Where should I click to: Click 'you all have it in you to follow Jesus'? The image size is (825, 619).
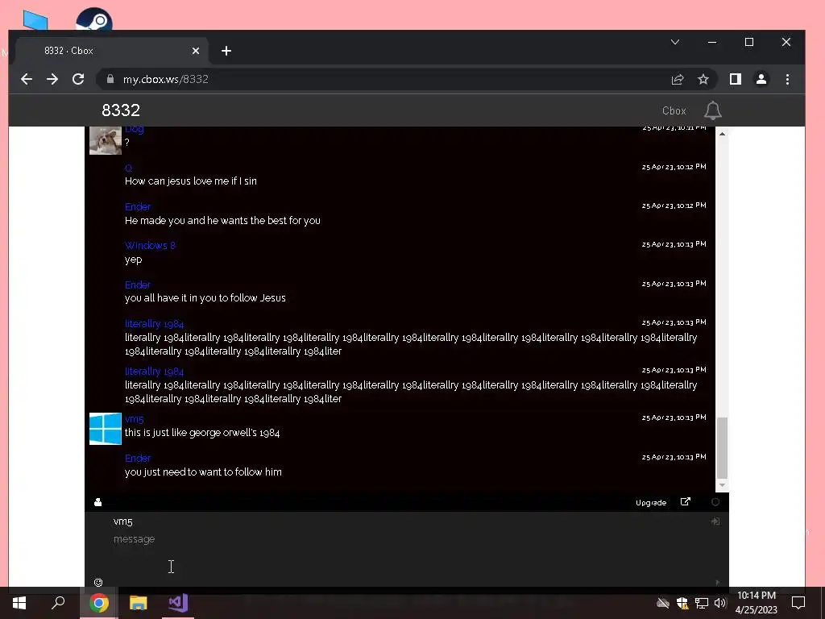[x=205, y=298]
